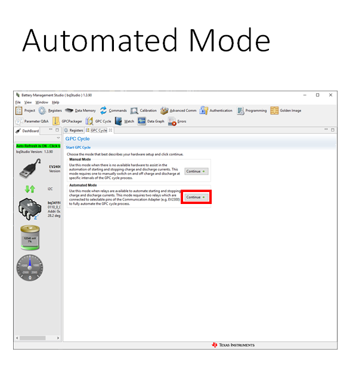The image size is (359, 368).
Task: Click the battery voltage icon
Action: click(x=30, y=237)
